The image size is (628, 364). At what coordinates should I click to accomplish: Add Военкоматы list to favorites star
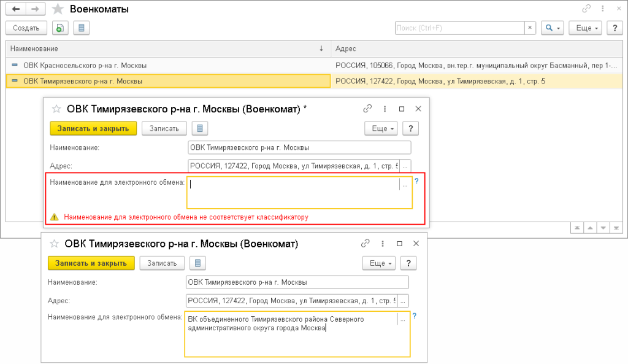coord(58,9)
